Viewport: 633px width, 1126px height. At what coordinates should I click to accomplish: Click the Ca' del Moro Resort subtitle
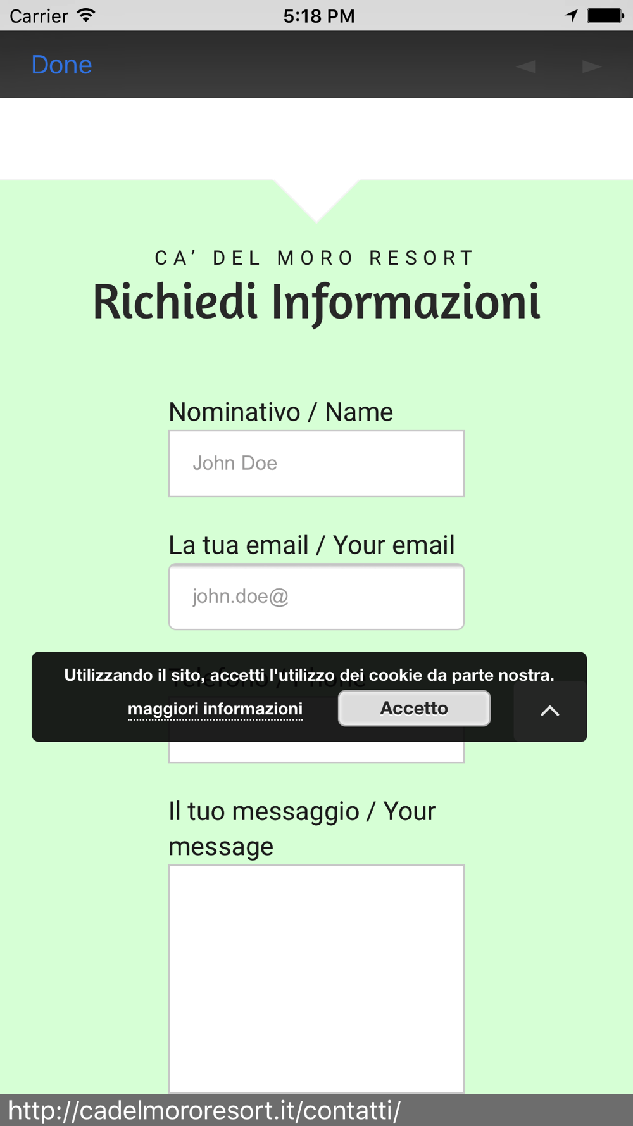(x=316, y=258)
